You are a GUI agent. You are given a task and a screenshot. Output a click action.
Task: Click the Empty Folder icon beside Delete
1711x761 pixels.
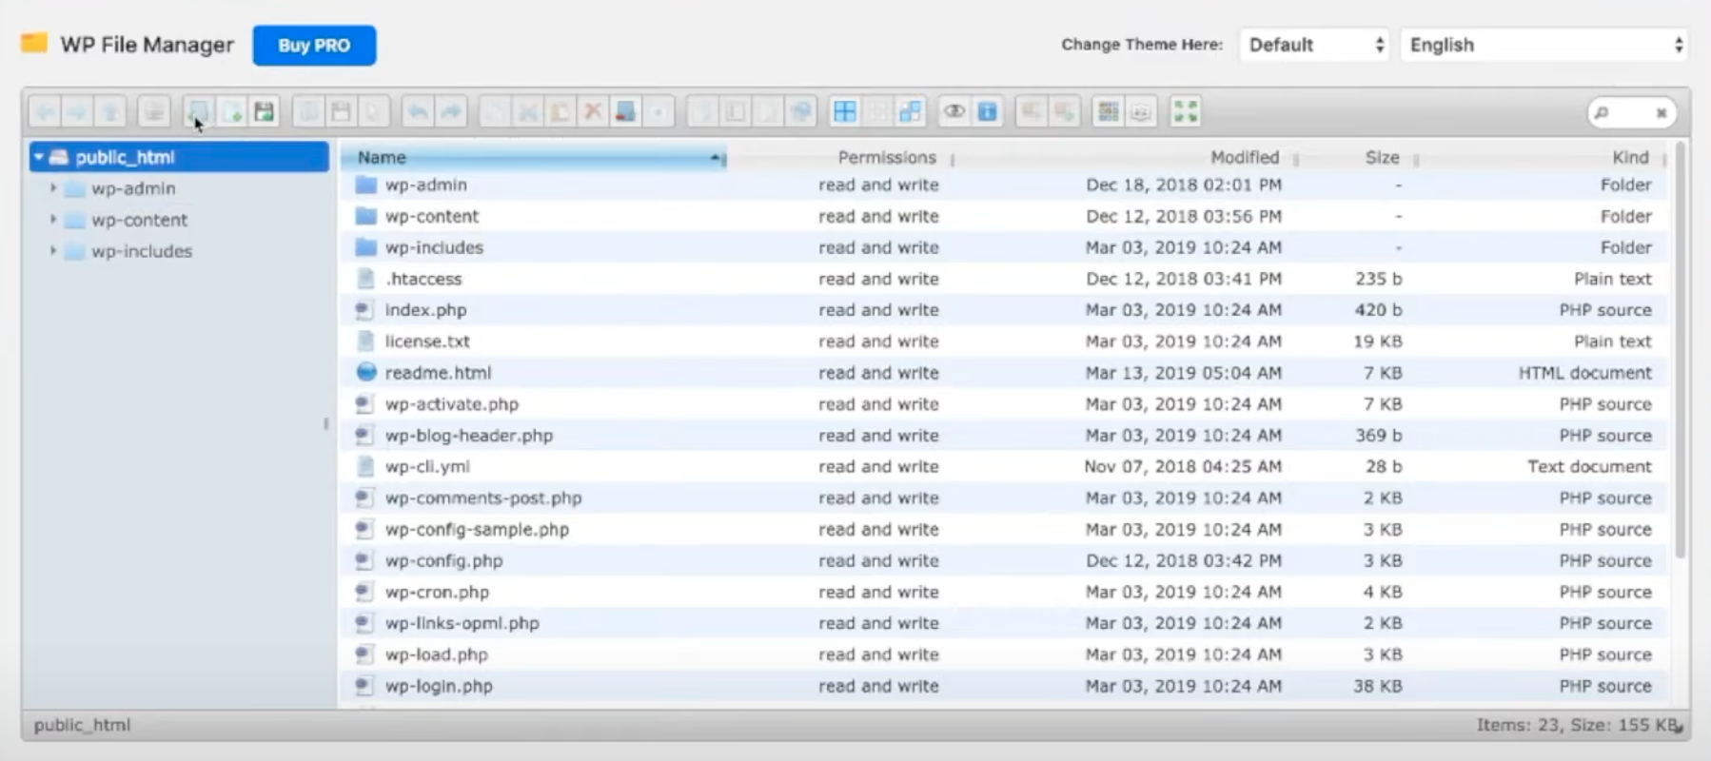coord(625,112)
